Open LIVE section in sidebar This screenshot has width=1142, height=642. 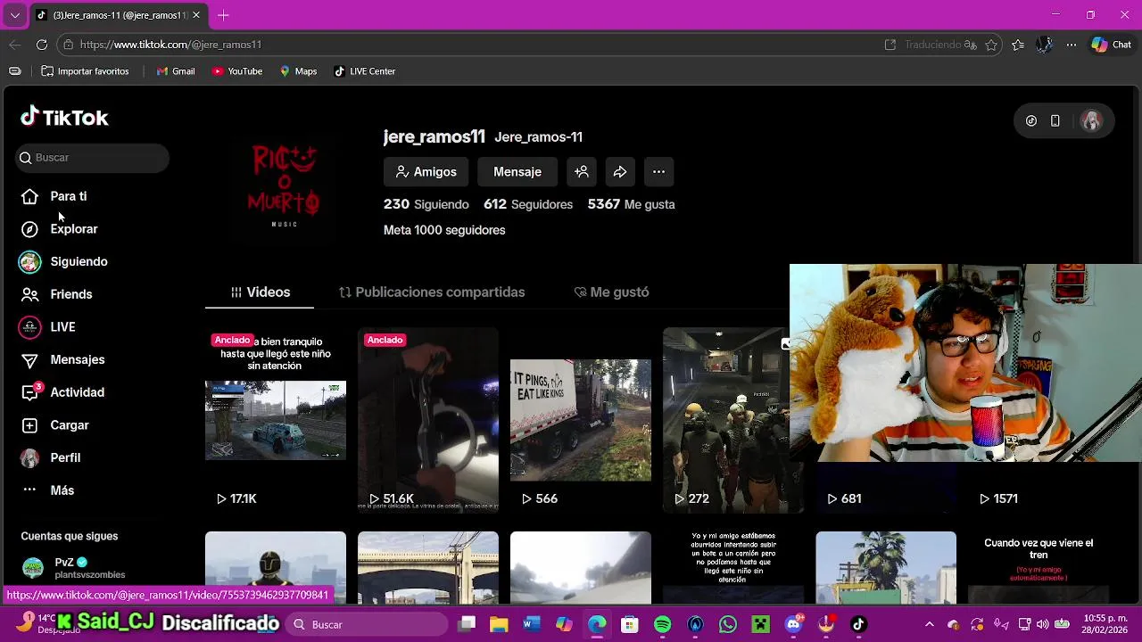point(48,327)
